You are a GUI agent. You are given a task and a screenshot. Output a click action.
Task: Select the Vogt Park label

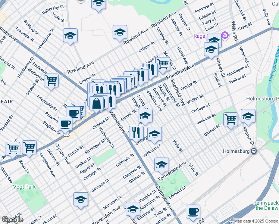pyautogui.click(x=24, y=187)
